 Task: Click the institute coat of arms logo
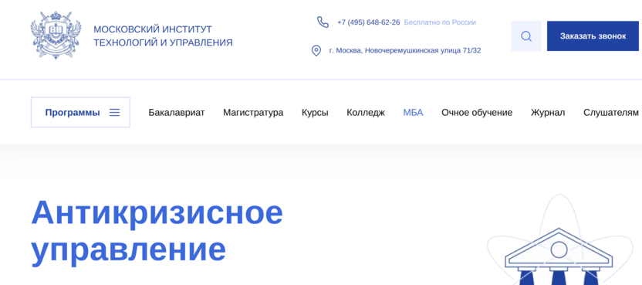56,36
